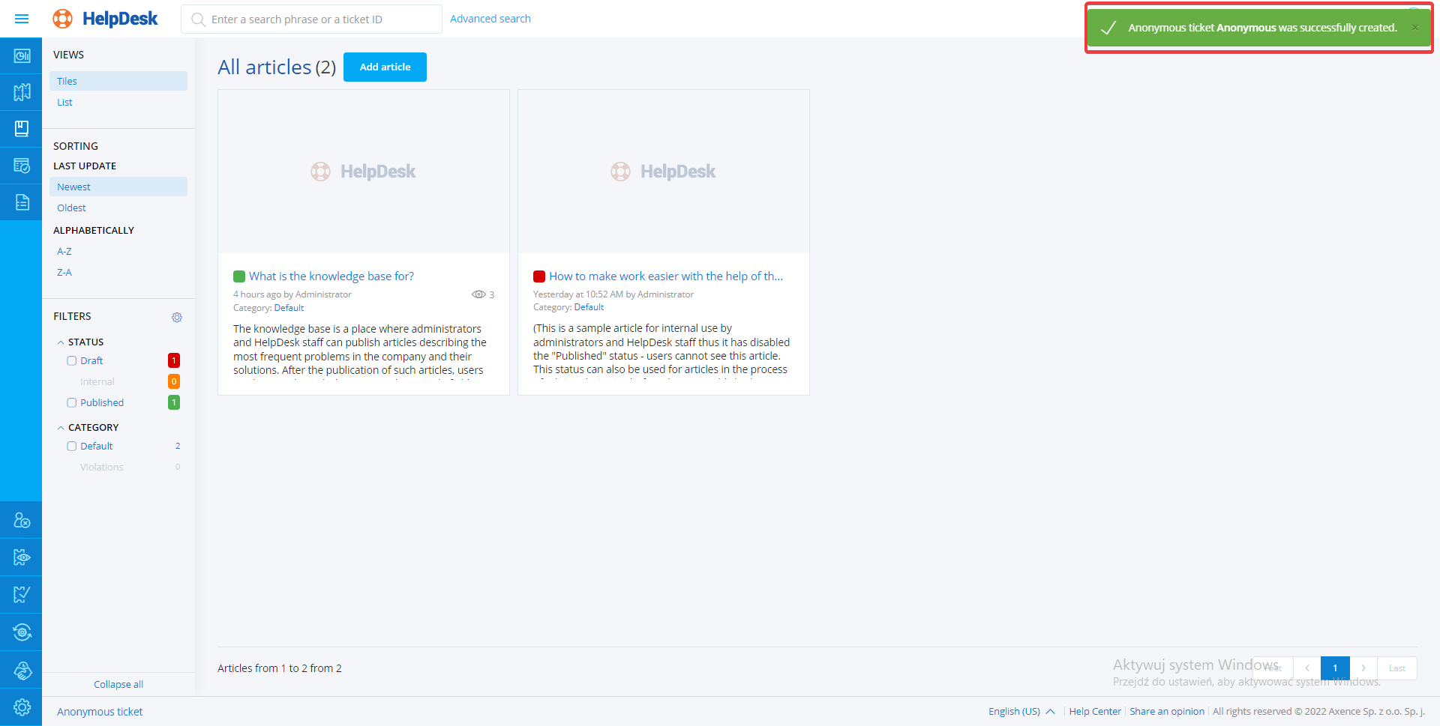The width and height of the screenshot is (1440, 726).
Task: Click the user with X sidebar icon
Action: tap(22, 521)
